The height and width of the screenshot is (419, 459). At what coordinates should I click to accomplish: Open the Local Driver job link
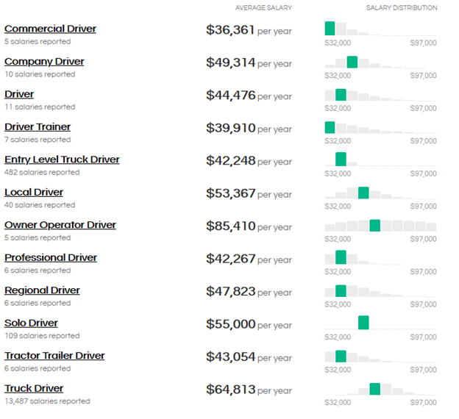(34, 193)
